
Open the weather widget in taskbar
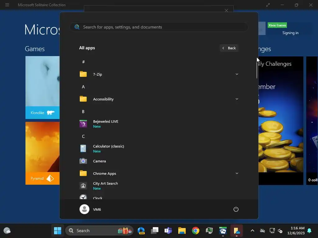pos(7,231)
